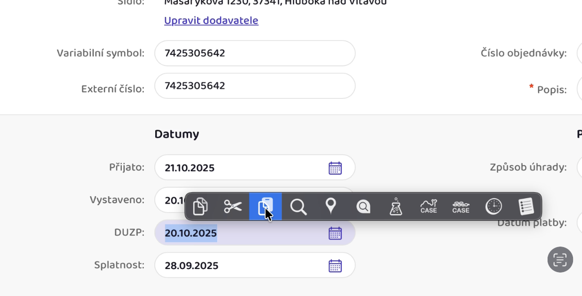Click the Copy icon in popup toolbar
The width and height of the screenshot is (582, 296).
[x=200, y=206]
